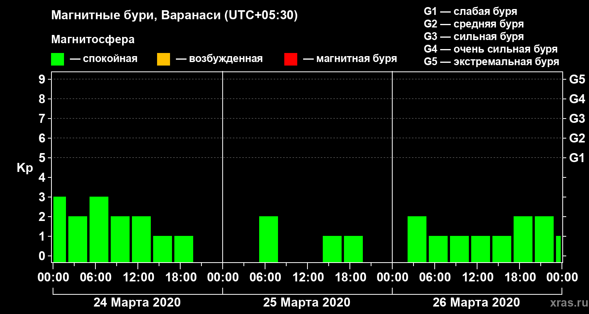Click the 'G4' label on right axis
589x314 pixels.
pos(577,99)
